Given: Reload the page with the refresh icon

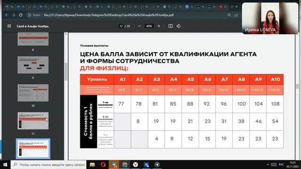Looking at the screenshot, I should [x=21, y=15].
